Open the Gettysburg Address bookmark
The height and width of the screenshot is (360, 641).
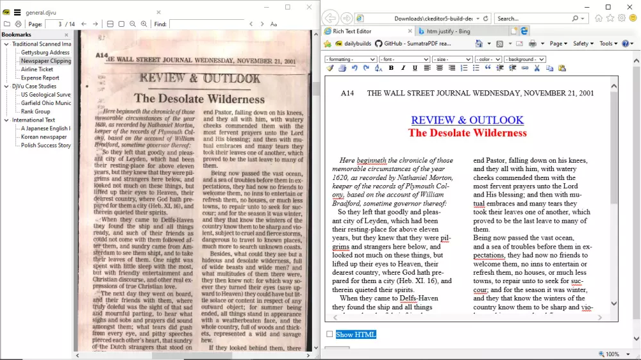[x=45, y=53]
